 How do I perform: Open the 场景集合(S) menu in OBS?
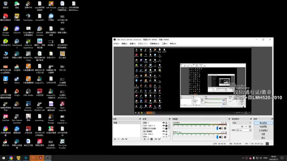pyautogui.click(x=155, y=44)
